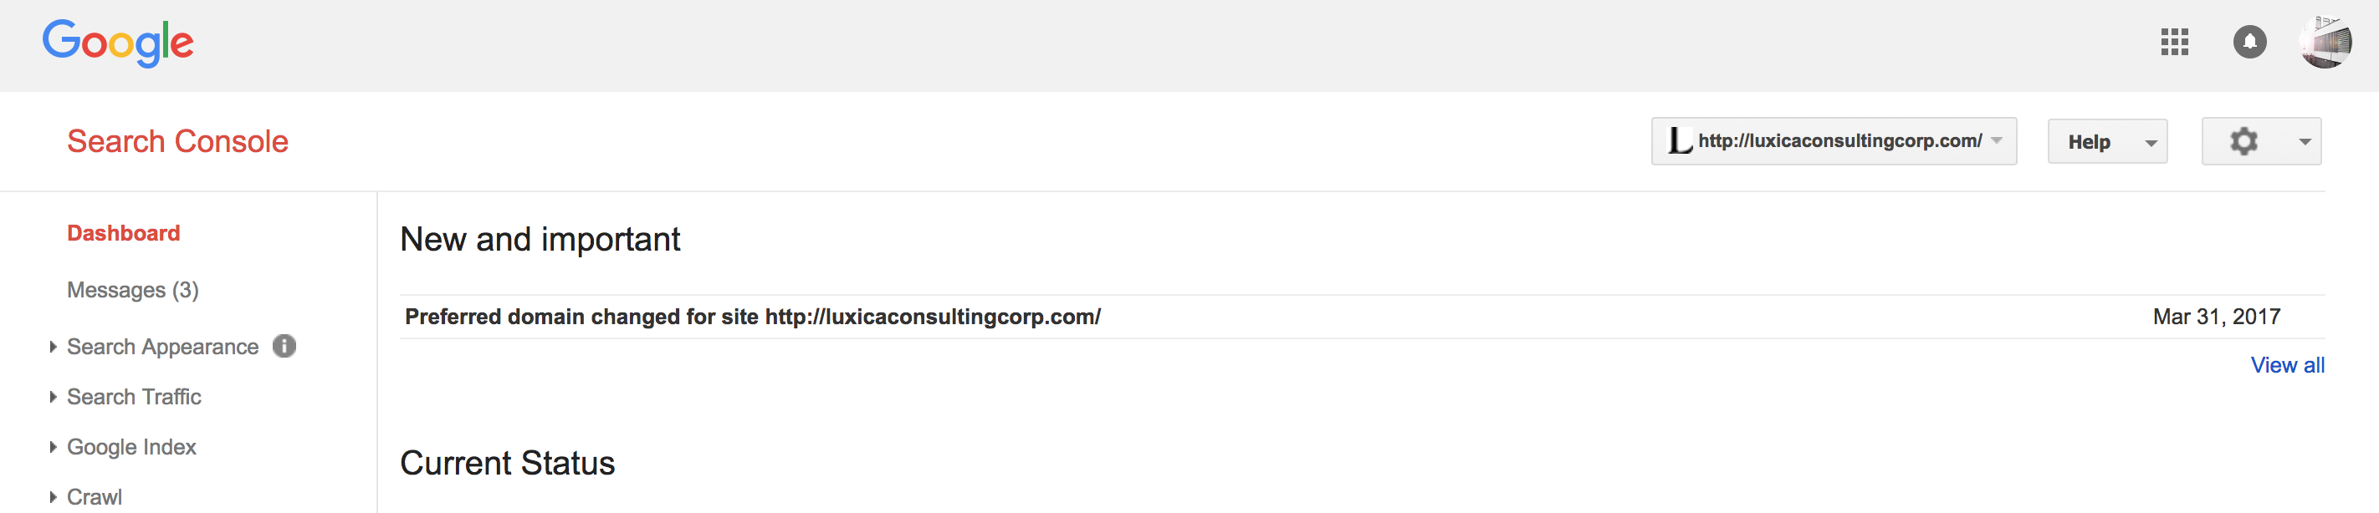2379x513 pixels.
Task: Open the property selector dropdown for luxicaconsultingcorp.com
Action: tap(1995, 141)
